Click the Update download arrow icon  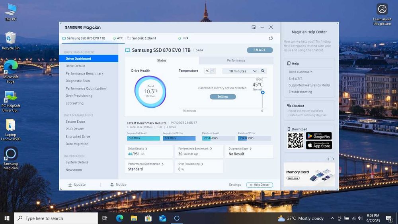tap(70, 185)
